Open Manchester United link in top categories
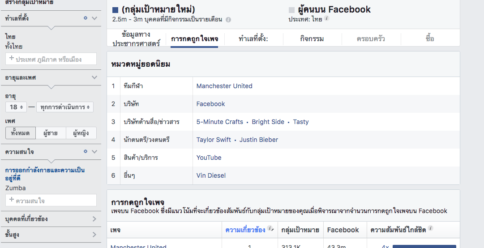 (224, 86)
